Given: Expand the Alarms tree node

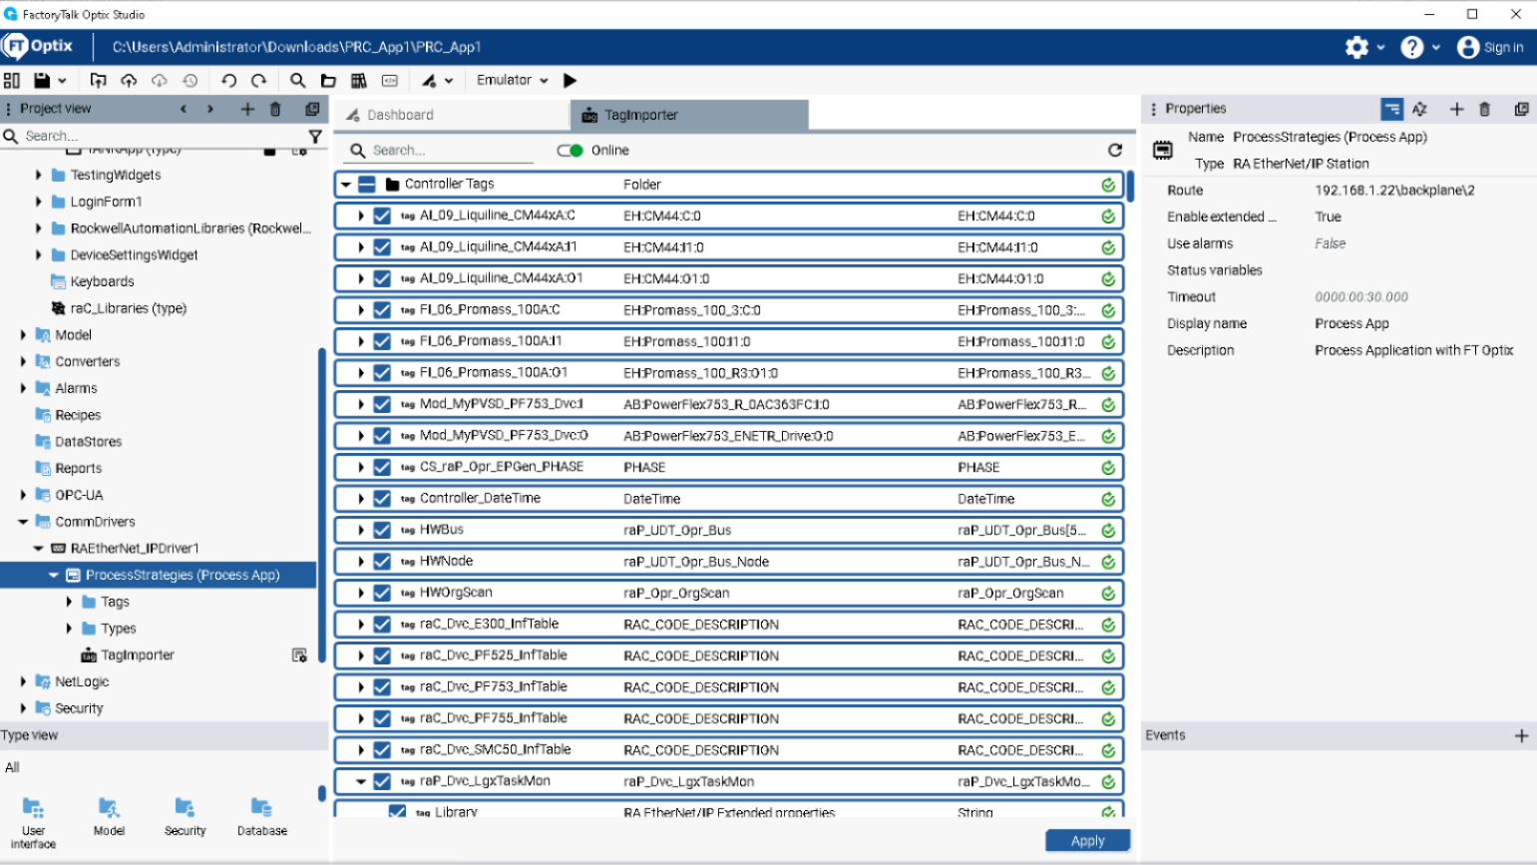Looking at the screenshot, I should click(x=23, y=388).
